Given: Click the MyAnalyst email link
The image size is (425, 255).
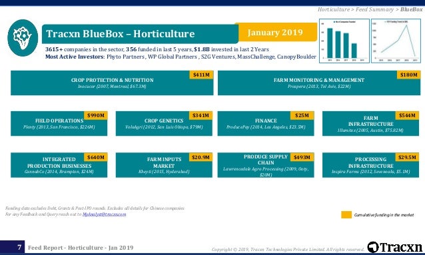Looking at the screenshot, I should 105,214.
